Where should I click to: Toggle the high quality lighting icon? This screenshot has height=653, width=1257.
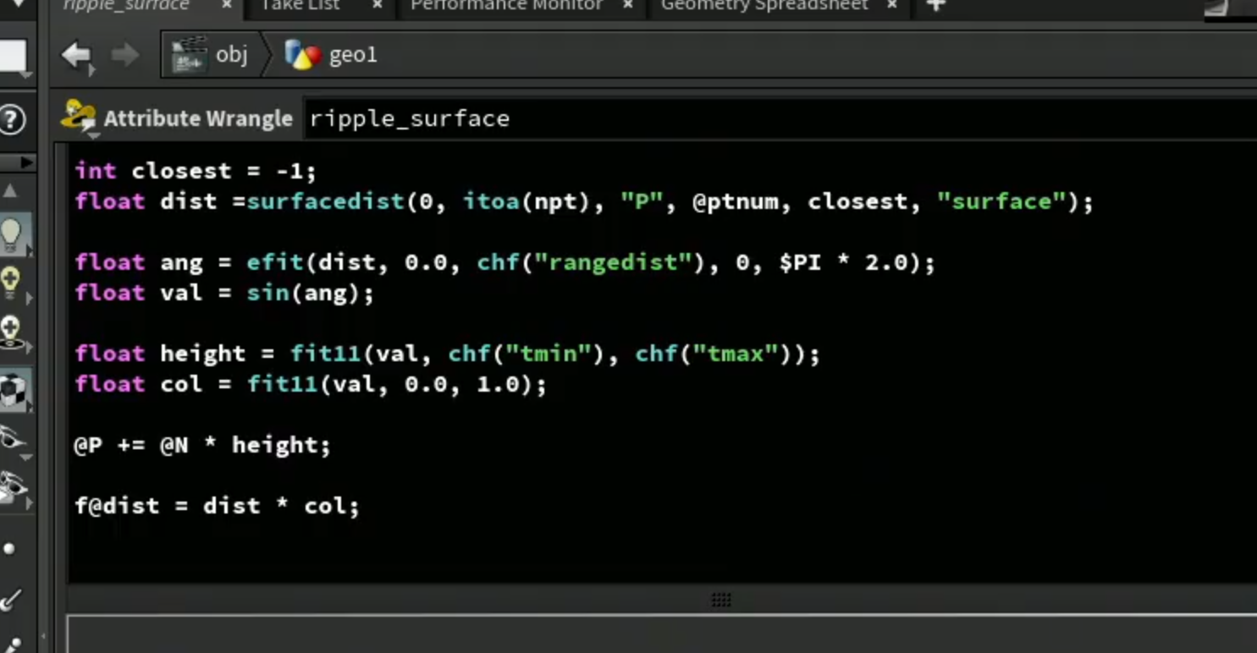click(11, 332)
